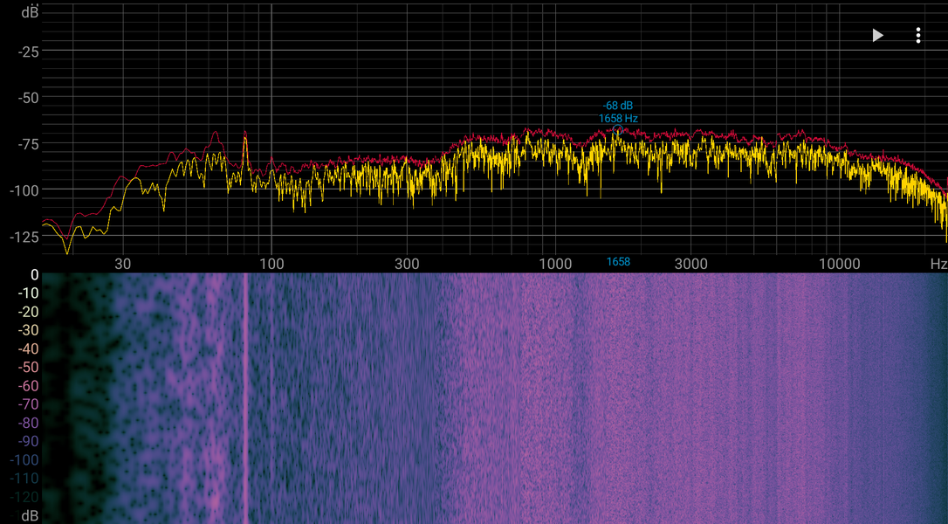Click the 100 Hz frequency axis label
The height and width of the screenshot is (524, 948).
coord(271,264)
